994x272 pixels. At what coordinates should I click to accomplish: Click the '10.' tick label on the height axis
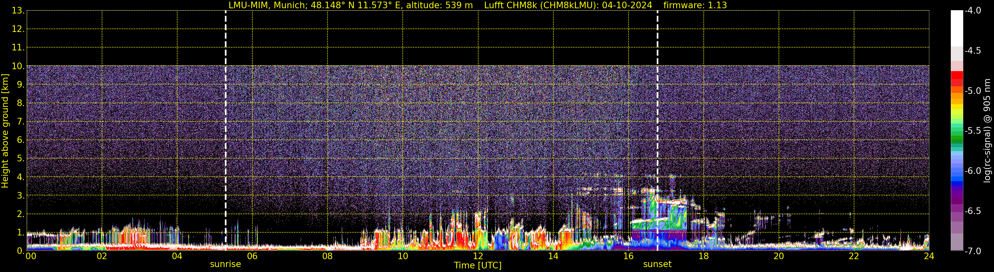point(18,66)
